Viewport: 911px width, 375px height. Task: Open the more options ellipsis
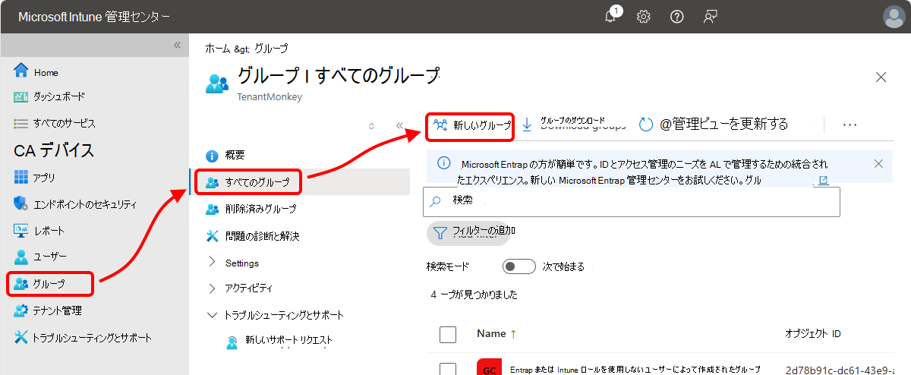[x=850, y=124]
